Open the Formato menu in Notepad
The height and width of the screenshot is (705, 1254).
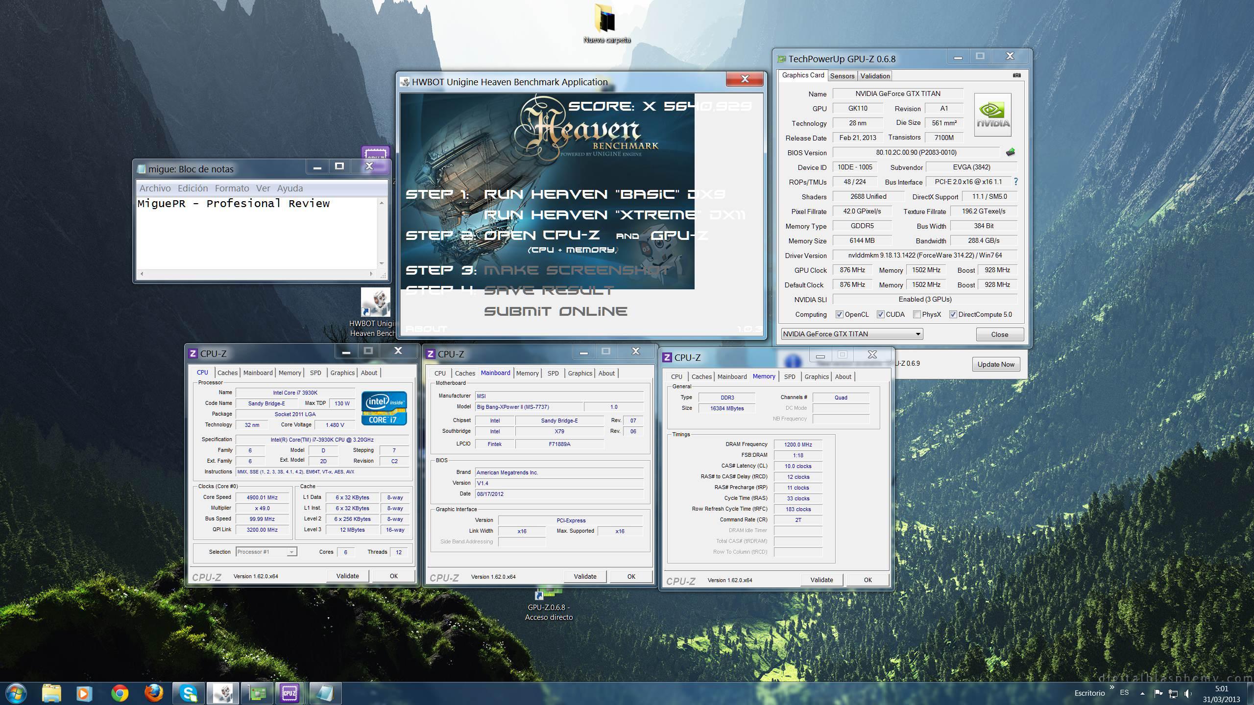(x=232, y=188)
